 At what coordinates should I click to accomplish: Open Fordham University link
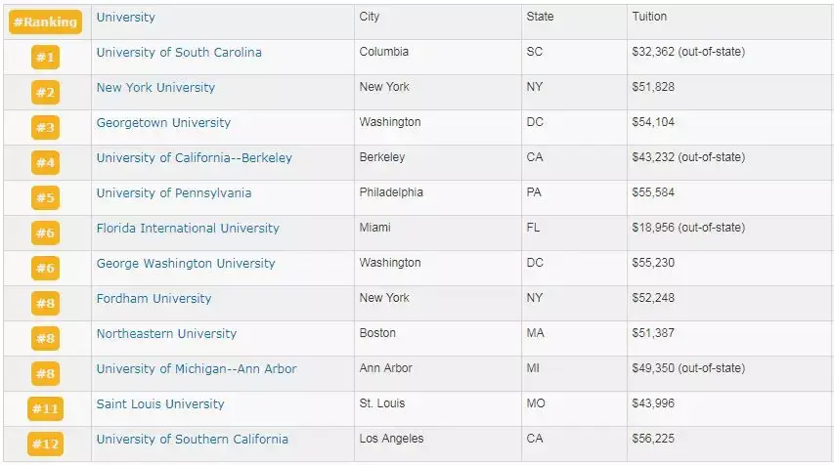coord(154,299)
